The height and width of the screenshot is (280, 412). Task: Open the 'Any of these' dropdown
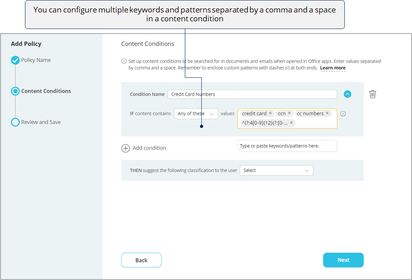coord(196,113)
